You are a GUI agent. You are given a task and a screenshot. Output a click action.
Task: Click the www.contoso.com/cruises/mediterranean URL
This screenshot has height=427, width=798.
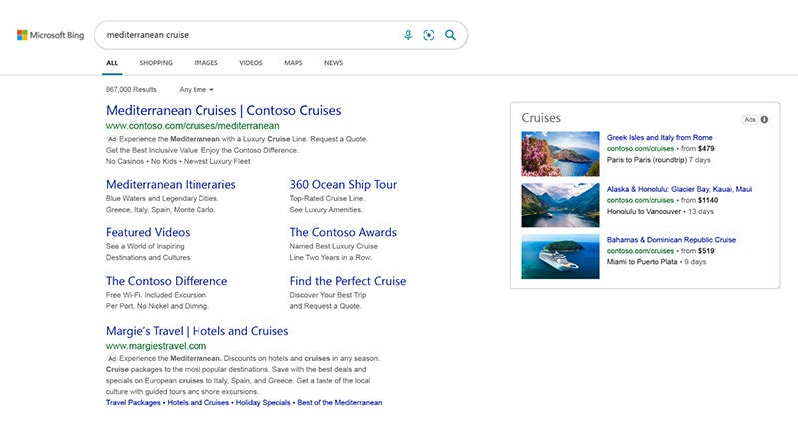click(x=193, y=126)
